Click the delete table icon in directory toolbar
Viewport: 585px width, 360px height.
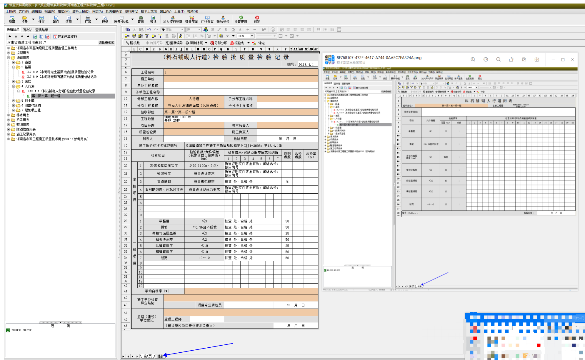pos(47,36)
